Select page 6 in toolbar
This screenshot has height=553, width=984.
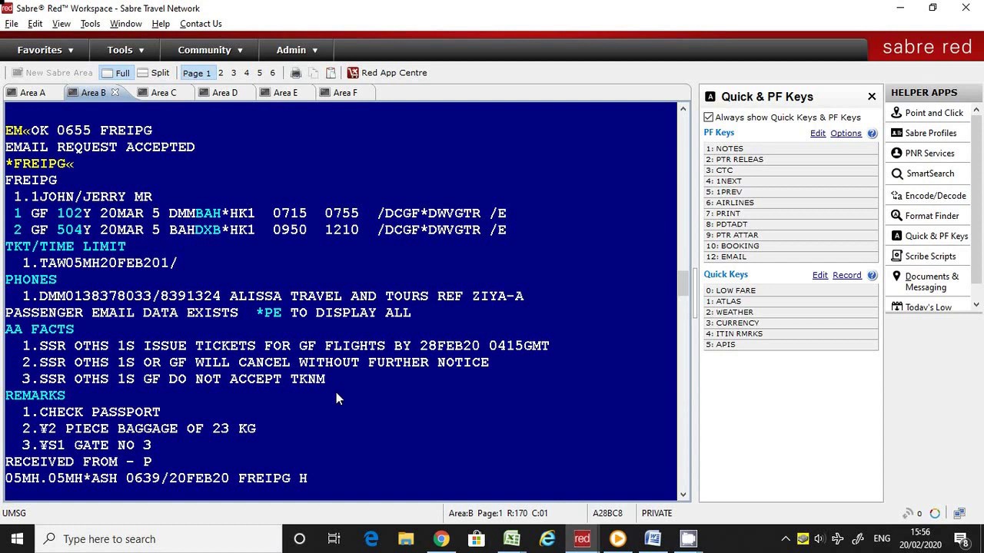[272, 73]
